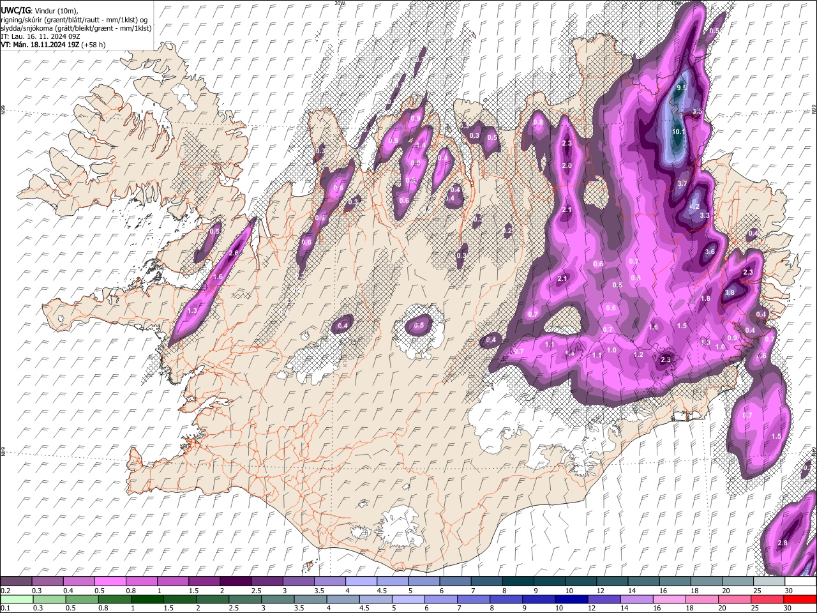817x613 pixels.
Task: Select the 12 label in the snow legend
Action: coord(601,591)
